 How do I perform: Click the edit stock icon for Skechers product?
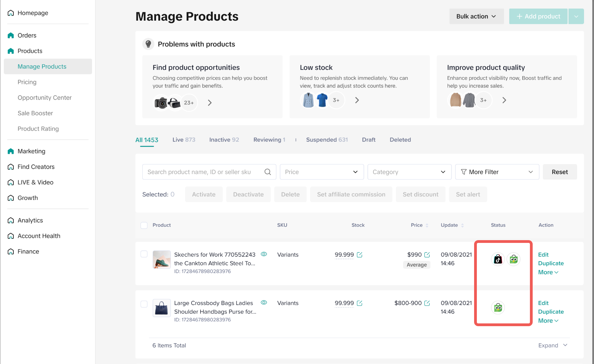pyautogui.click(x=360, y=255)
